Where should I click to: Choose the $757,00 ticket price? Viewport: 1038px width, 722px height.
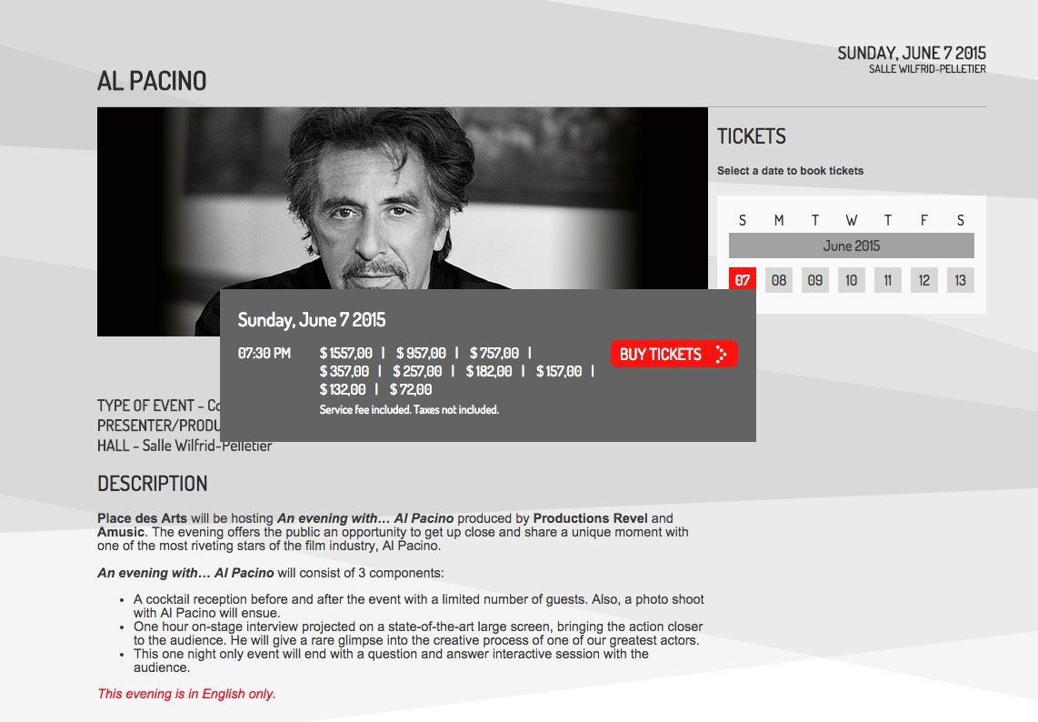point(494,353)
